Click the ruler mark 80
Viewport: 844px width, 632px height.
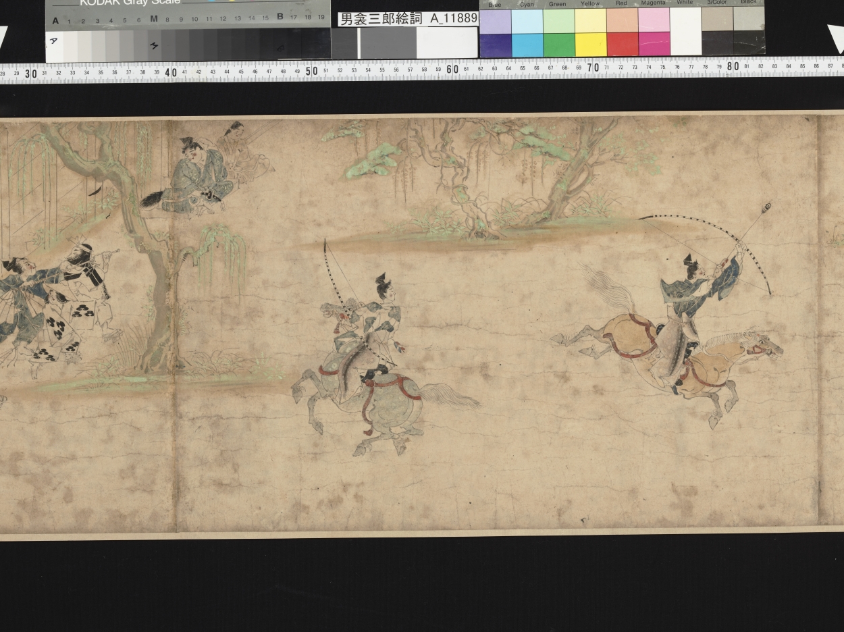point(733,66)
